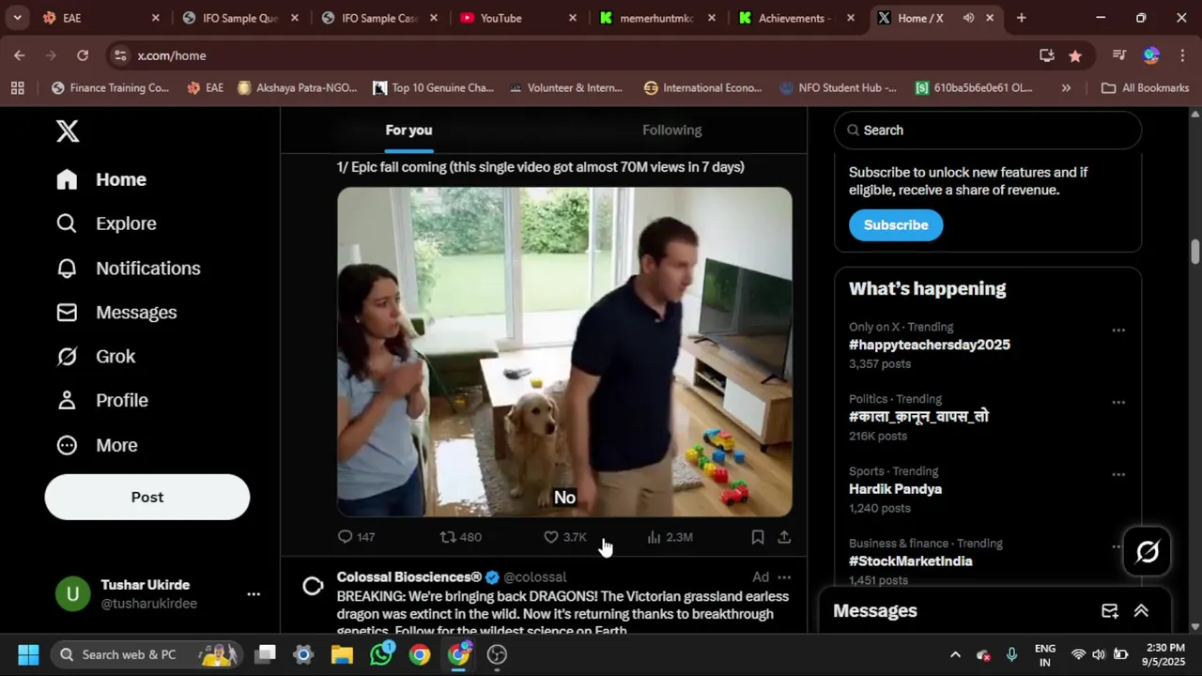Open #StockMarketIndia trend
This screenshot has width=1202, height=676.
911,561
